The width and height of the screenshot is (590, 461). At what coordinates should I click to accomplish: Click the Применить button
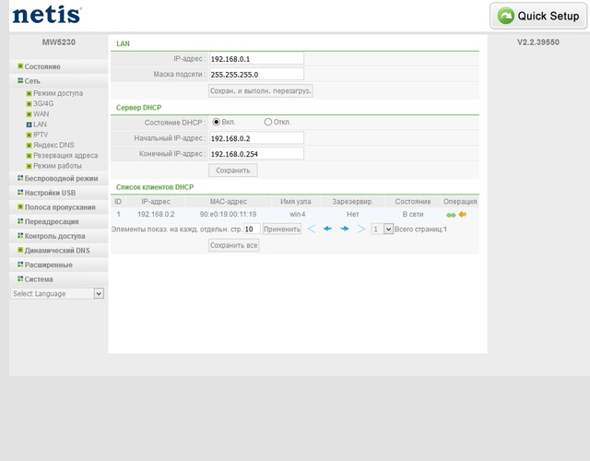coord(282,229)
